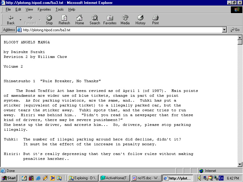Click the BLOODY ANGELS MANGA heading
Viewport: 243px width, 182px height.
tap(27, 42)
